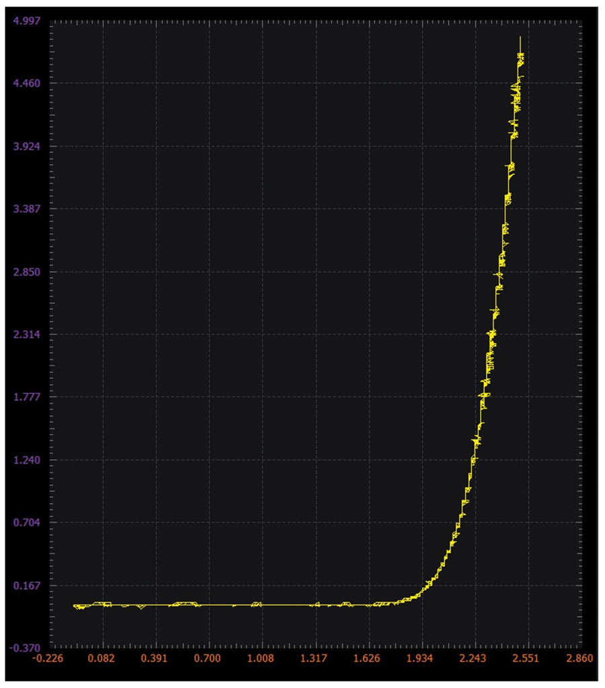
Task: Select the 1.240 vertical axis label
Action: (27, 460)
